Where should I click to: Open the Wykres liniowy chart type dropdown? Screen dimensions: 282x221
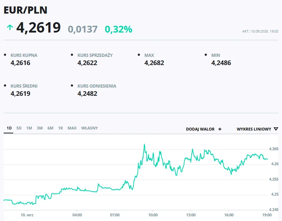(257, 129)
